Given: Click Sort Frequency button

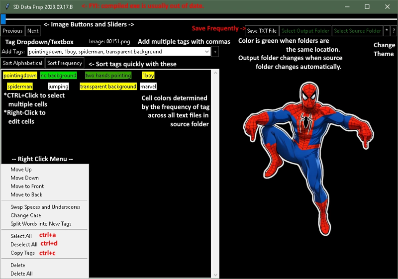Looking at the screenshot, I should point(65,63).
